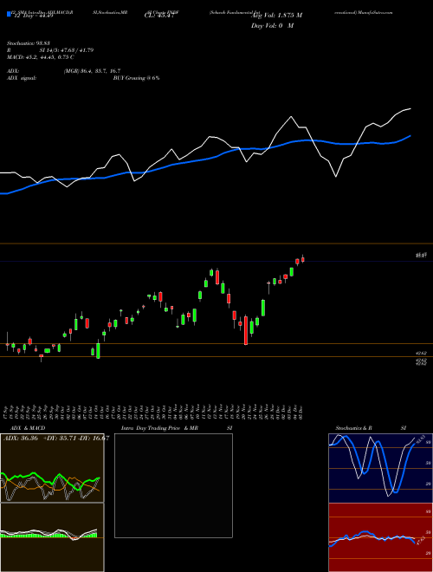Click the 'Intra Day Trading Price & MR' title
The height and width of the screenshot is (572, 433).
[x=159, y=428]
